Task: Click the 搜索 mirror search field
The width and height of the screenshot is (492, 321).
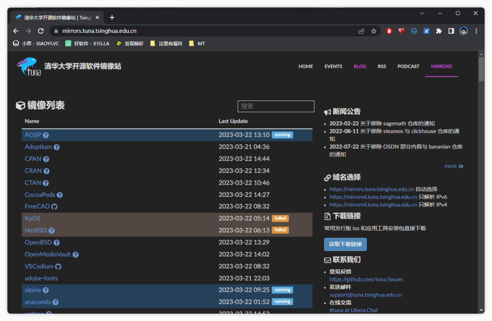Action: 276,106
